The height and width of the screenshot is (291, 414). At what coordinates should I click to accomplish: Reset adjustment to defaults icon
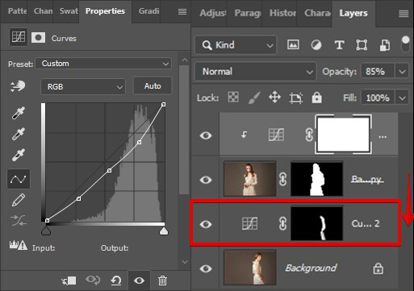pyautogui.click(x=116, y=281)
